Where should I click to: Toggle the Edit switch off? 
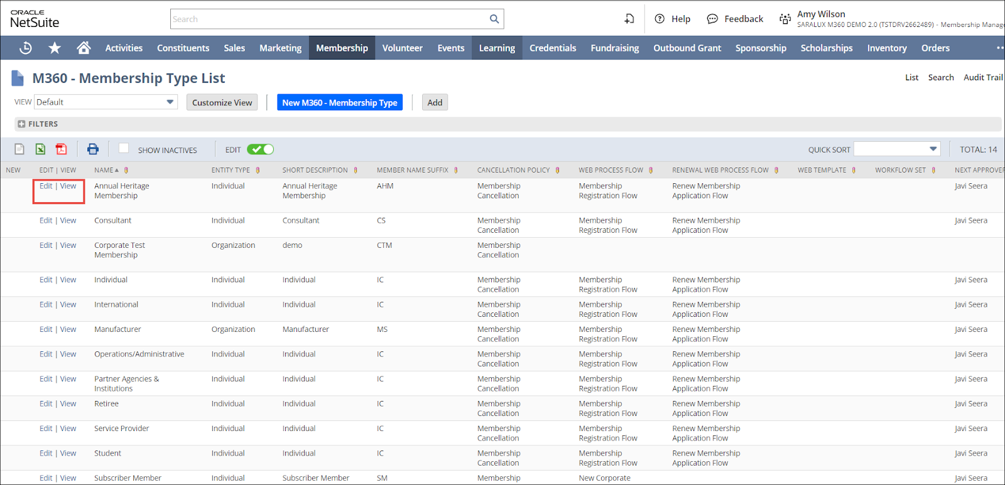[260, 149]
